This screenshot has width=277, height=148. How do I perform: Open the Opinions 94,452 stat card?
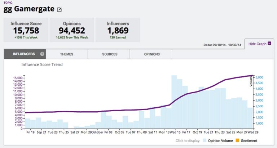pos(72,30)
